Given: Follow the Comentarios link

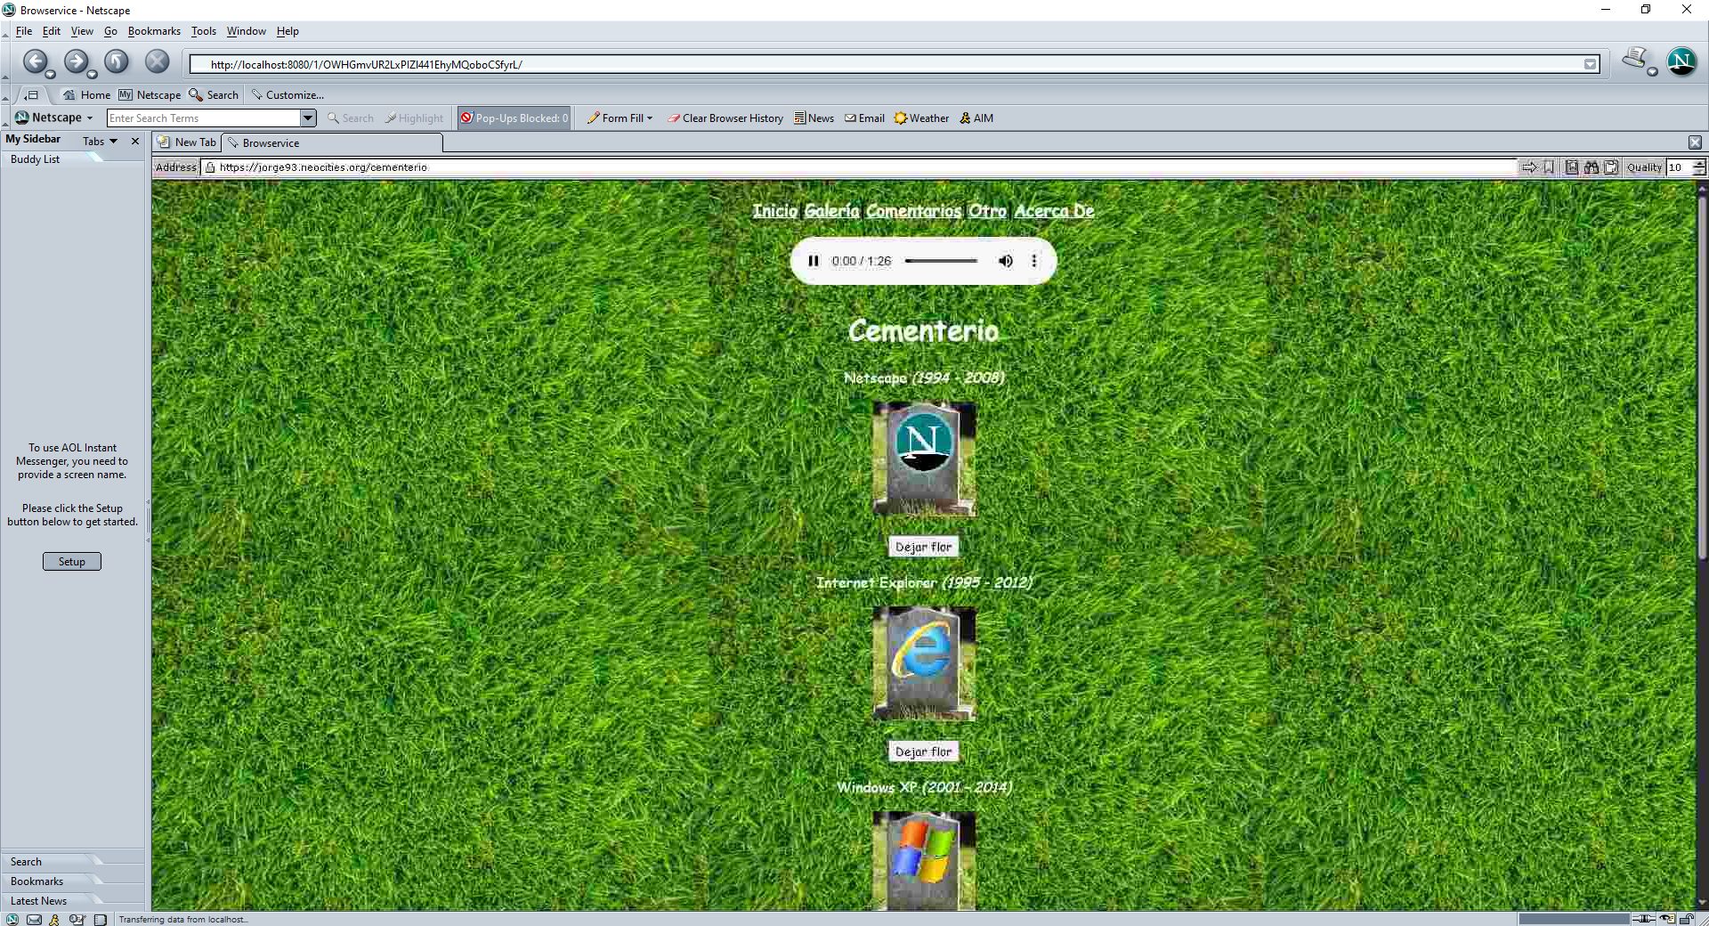Looking at the screenshot, I should pyautogui.click(x=913, y=211).
